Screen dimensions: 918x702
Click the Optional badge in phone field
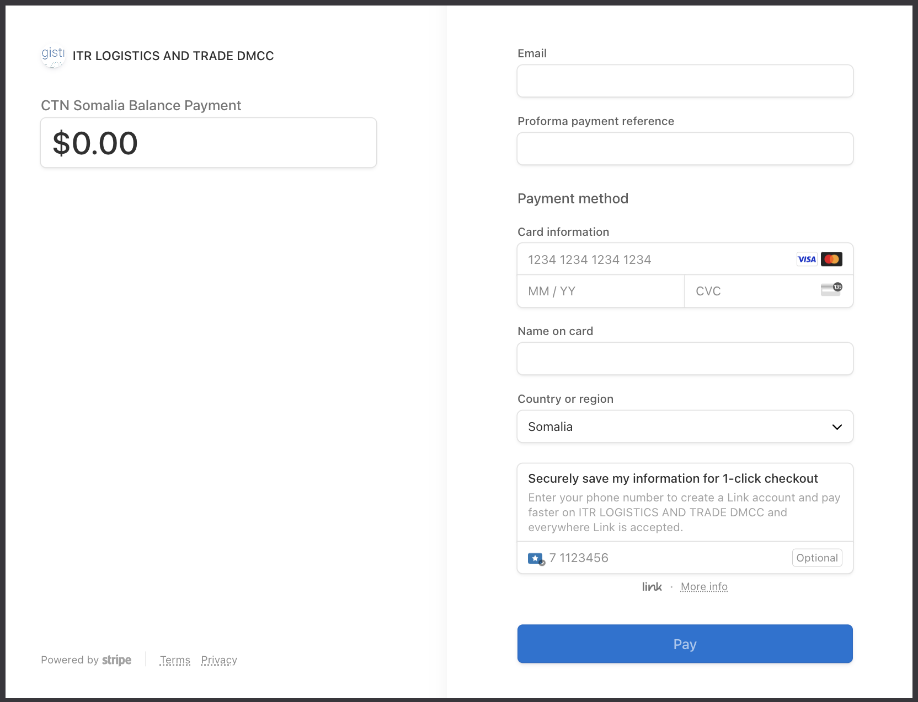(x=817, y=558)
